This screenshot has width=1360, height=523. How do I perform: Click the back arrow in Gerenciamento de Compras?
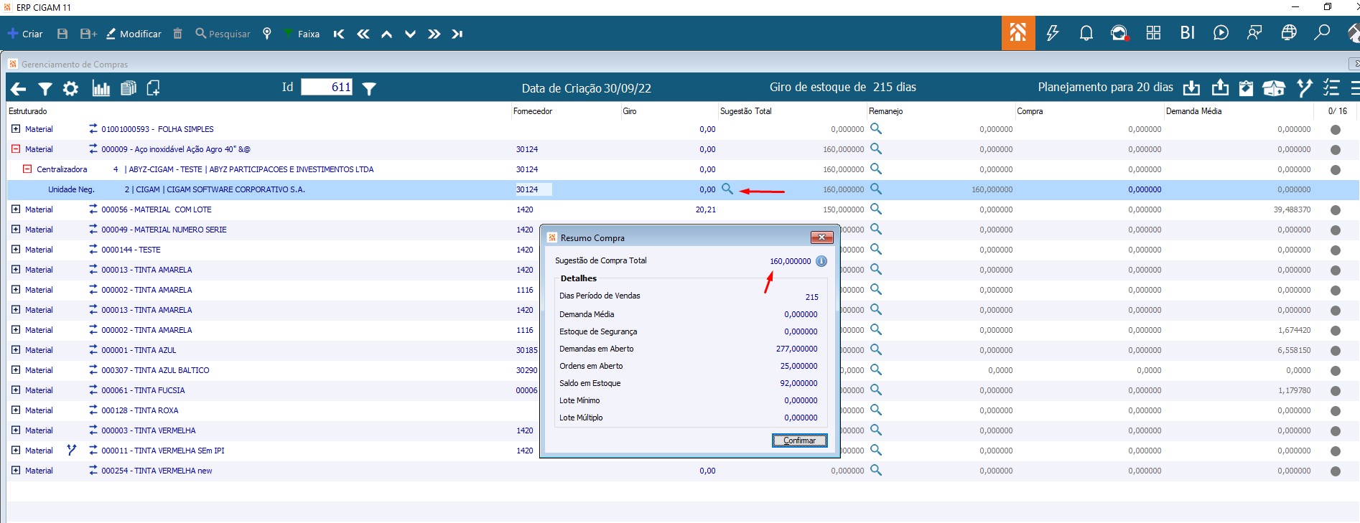pos(18,88)
